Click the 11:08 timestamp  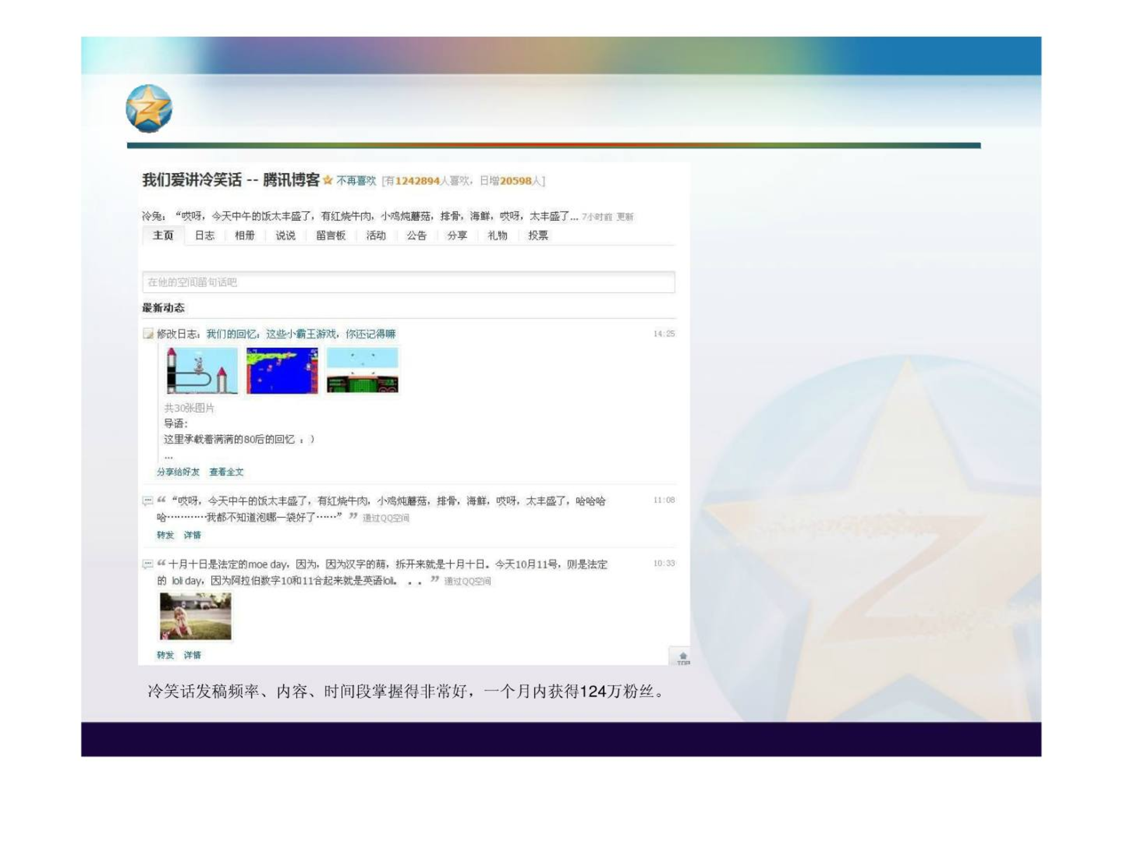coord(664,501)
